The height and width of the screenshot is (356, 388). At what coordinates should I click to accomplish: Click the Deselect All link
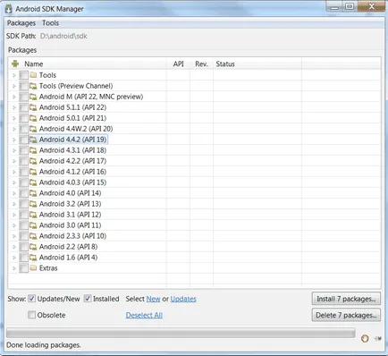pos(144,315)
